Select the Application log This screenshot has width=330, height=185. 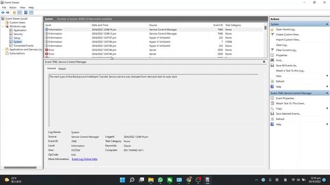click(20, 30)
